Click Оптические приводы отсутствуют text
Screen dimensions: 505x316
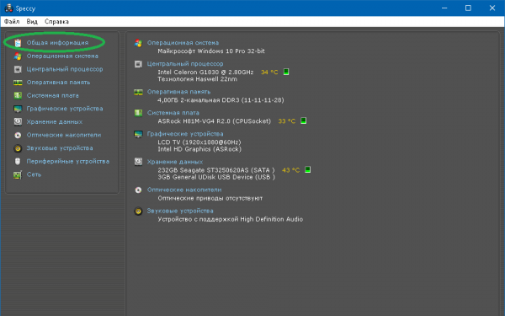tap(210, 198)
